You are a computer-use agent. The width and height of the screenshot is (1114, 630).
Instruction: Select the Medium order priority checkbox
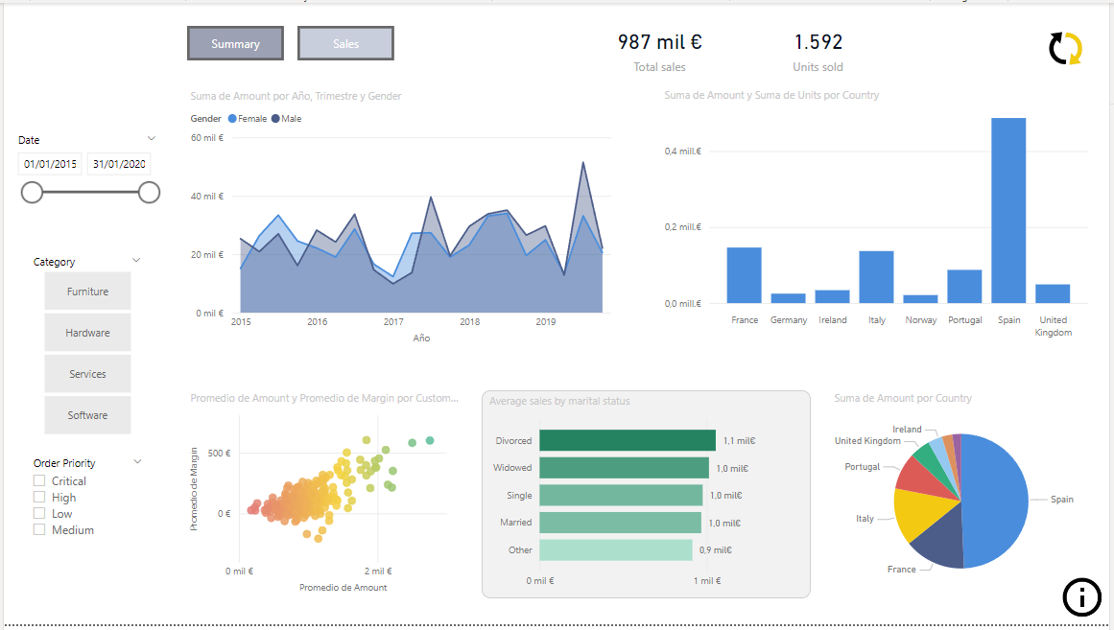click(x=39, y=530)
